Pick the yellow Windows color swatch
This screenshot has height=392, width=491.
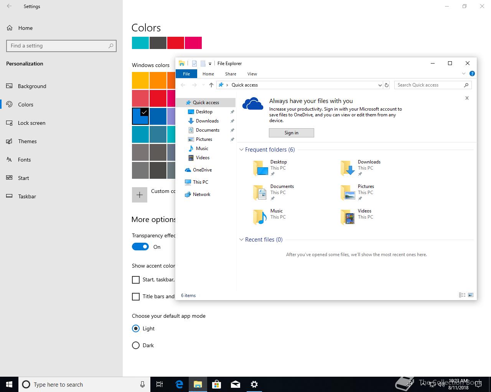point(140,80)
